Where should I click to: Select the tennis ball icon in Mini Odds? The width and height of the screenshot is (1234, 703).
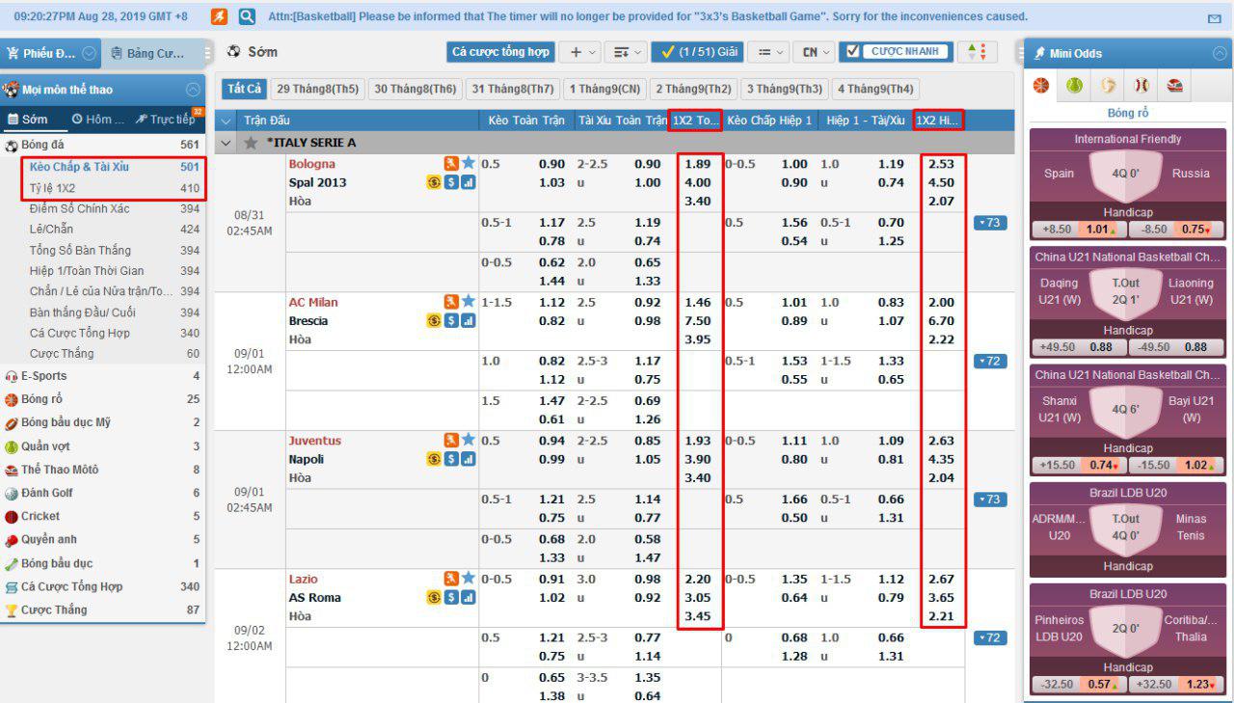1074,86
